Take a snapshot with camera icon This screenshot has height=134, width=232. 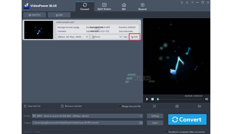(x=177, y=106)
